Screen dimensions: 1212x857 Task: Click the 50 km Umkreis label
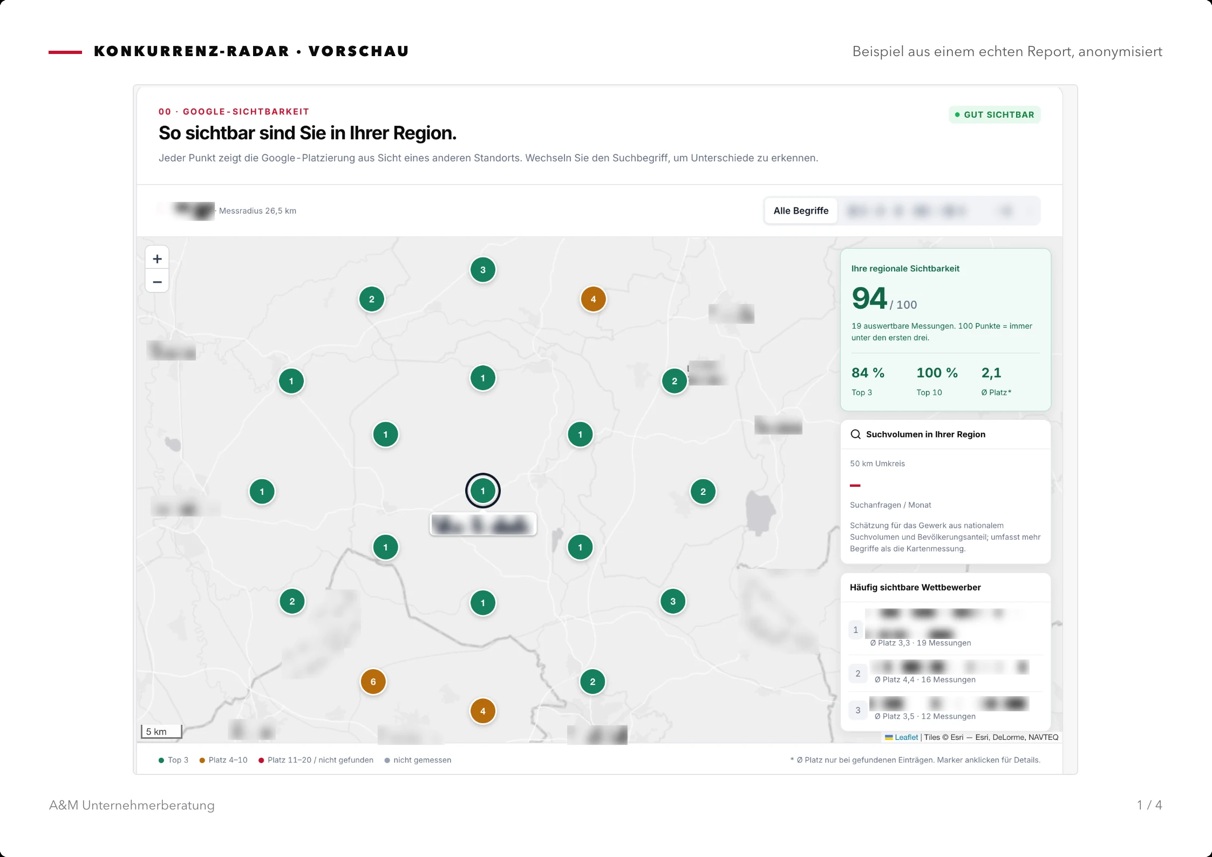click(877, 464)
